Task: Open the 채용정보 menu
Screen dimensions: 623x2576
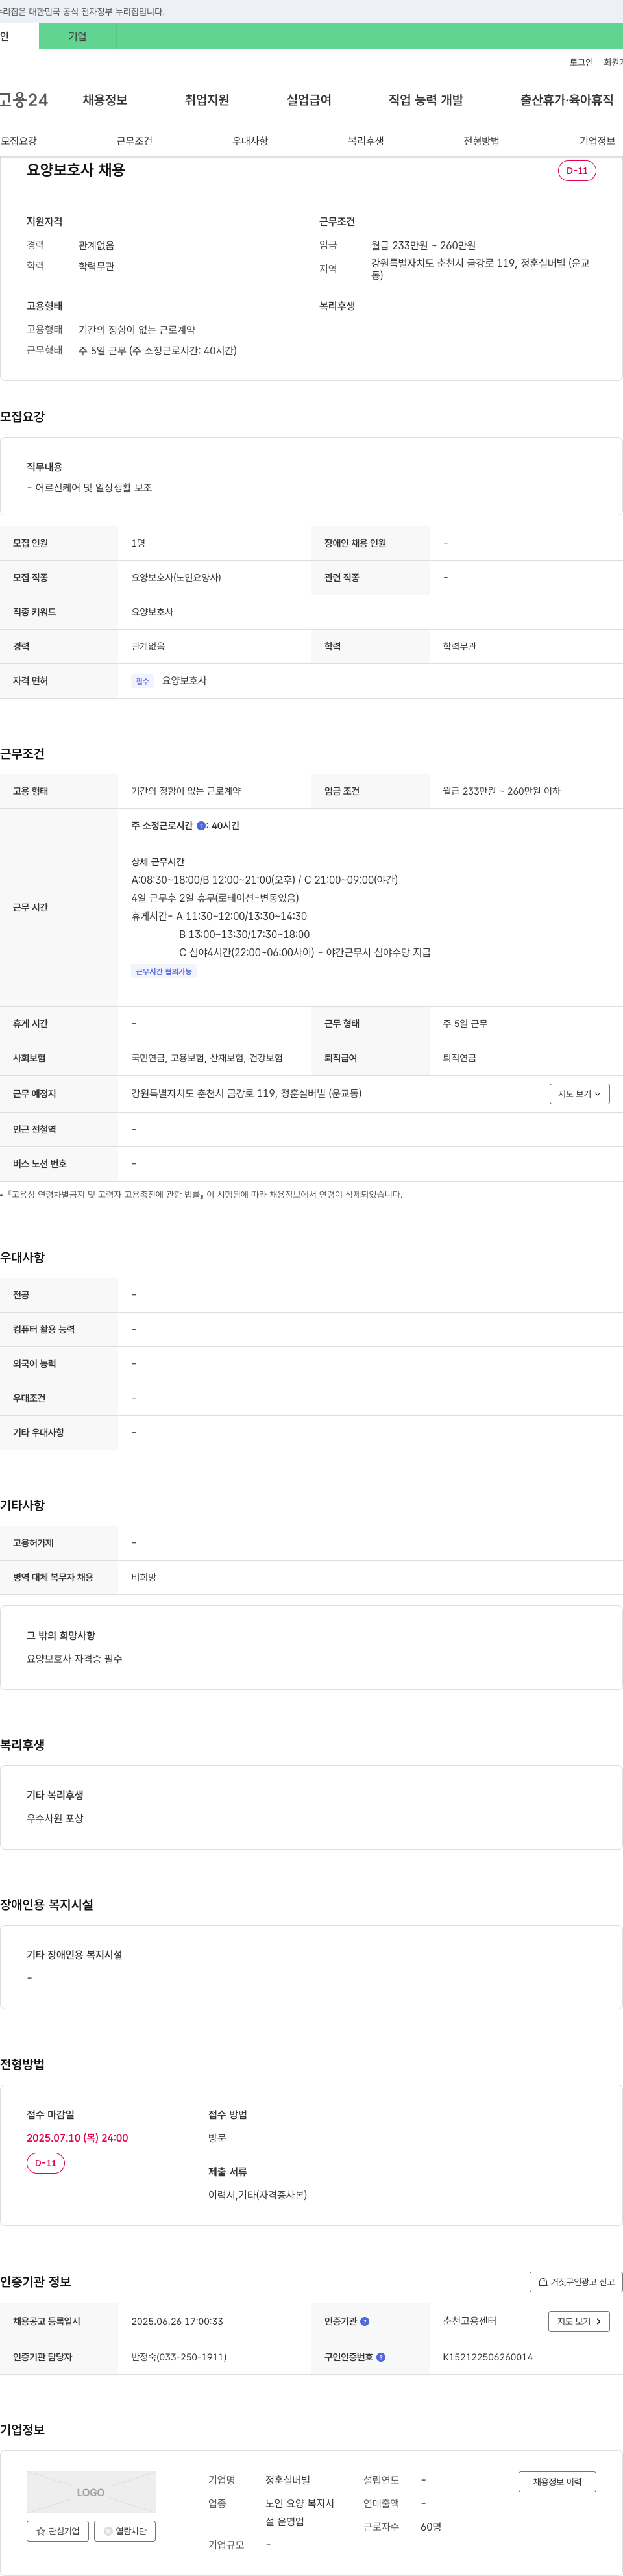Action: coord(105,100)
